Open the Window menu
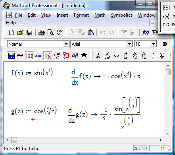Viewport: 175px width, 155px height. [x=147, y=15]
